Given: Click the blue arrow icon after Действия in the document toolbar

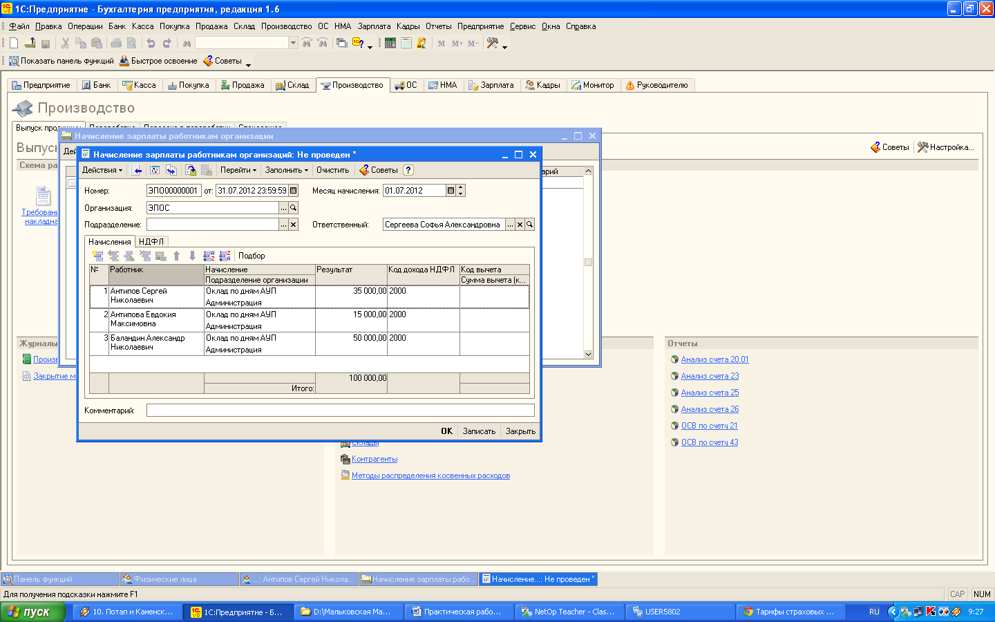Looking at the screenshot, I should click(138, 170).
